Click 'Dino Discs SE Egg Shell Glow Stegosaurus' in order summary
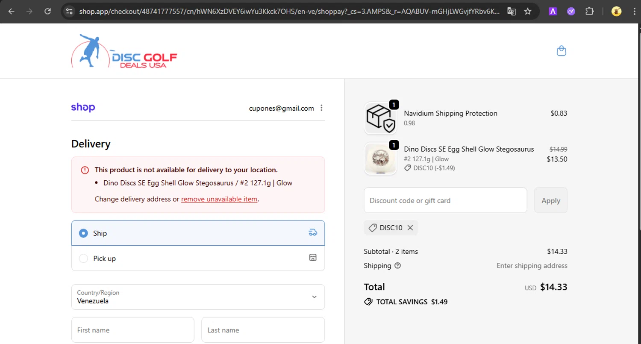The height and width of the screenshot is (344, 641). tap(469, 149)
